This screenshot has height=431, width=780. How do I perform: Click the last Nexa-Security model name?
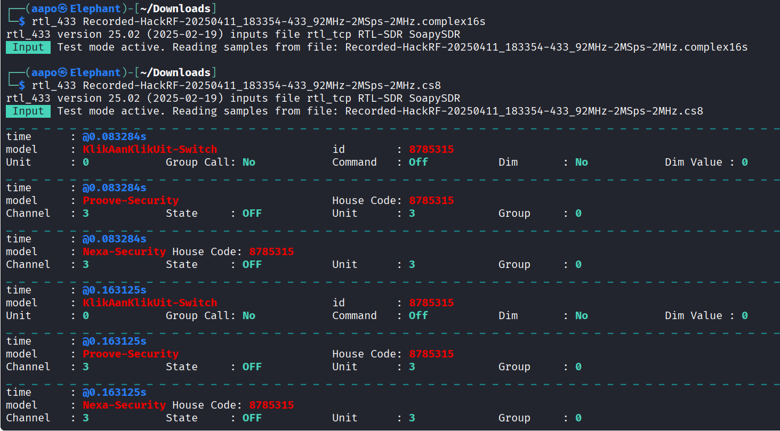pyautogui.click(x=124, y=405)
